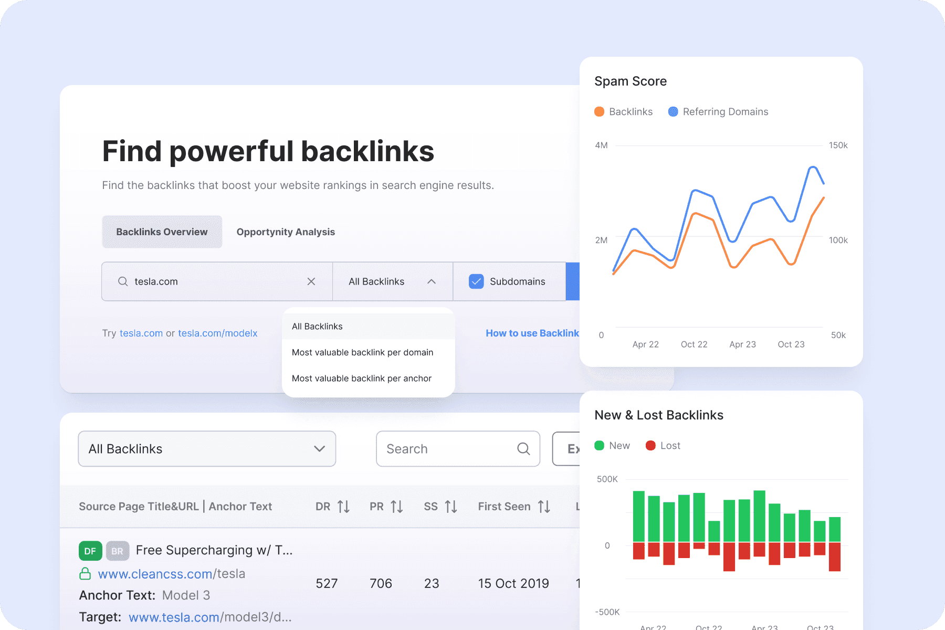Click the DR value 527
The image size is (945, 630).
327,583
